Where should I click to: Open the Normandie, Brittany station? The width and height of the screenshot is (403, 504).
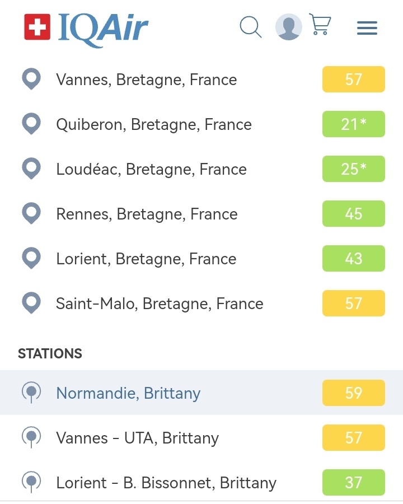[x=128, y=393]
